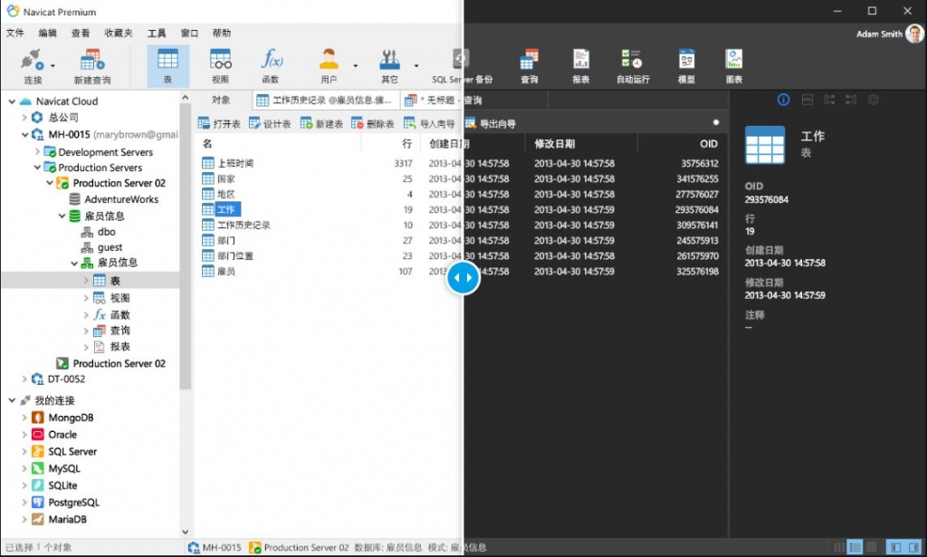Select the MySQL connection icon
This screenshot has width=927, height=557.
click(x=38, y=468)
